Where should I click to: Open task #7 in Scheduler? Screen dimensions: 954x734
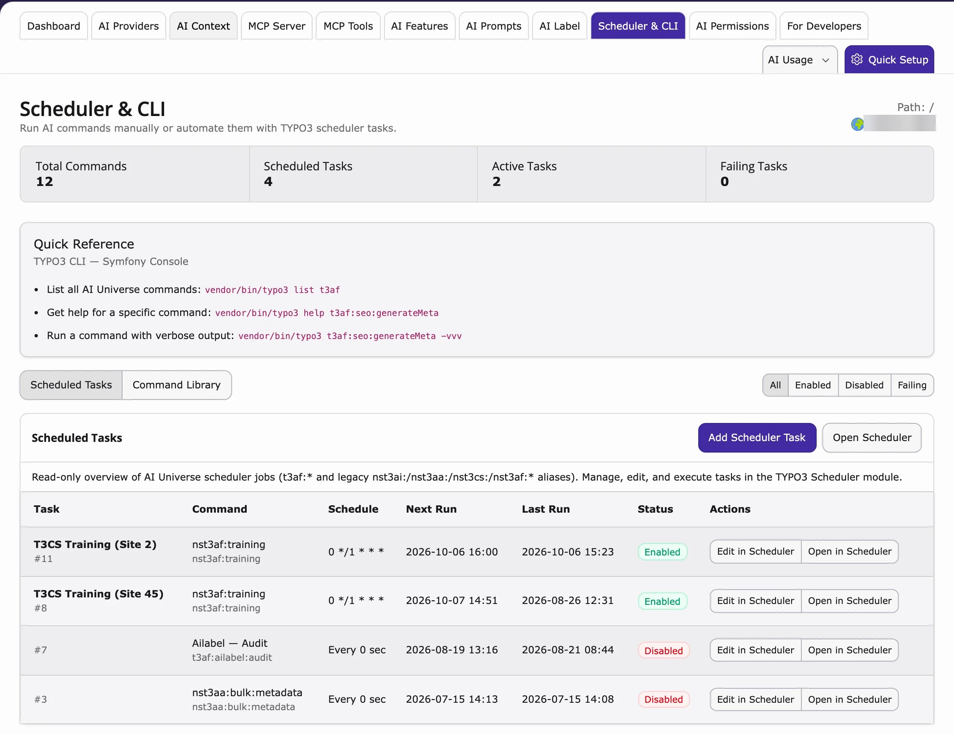click(849, 650)
